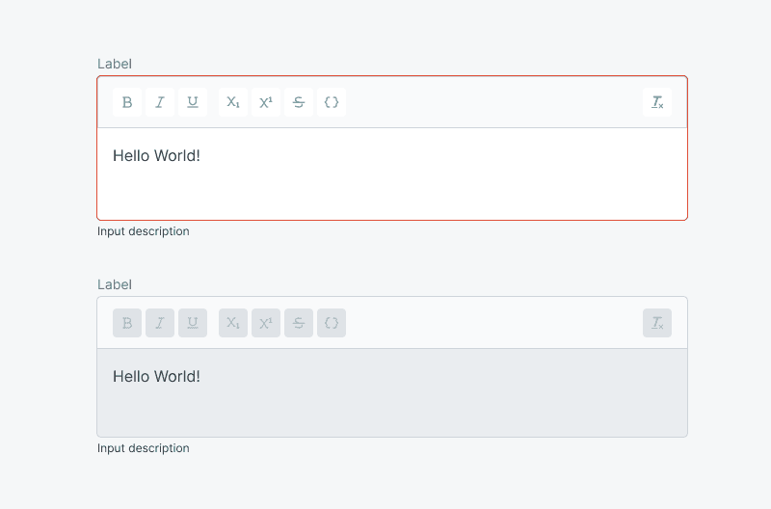
Task: Click the disabled Subscript button in gray editor
Action: [x=233, y=323]
